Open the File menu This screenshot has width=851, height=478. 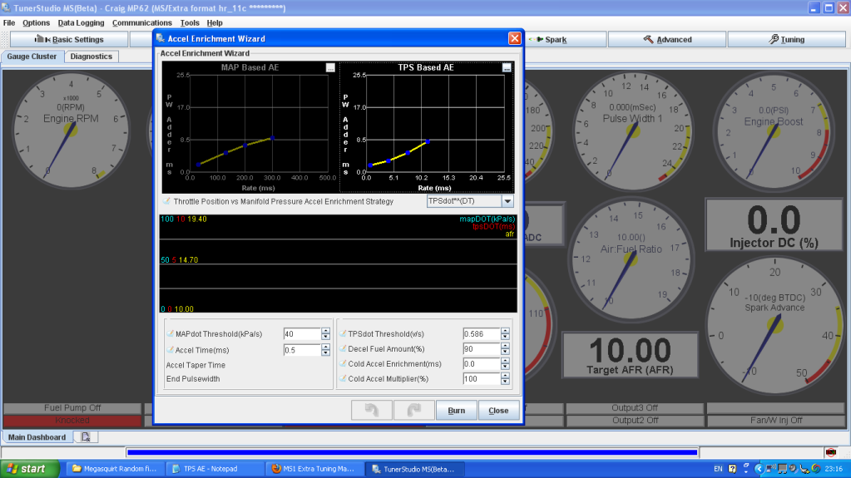tap(9, 22)
